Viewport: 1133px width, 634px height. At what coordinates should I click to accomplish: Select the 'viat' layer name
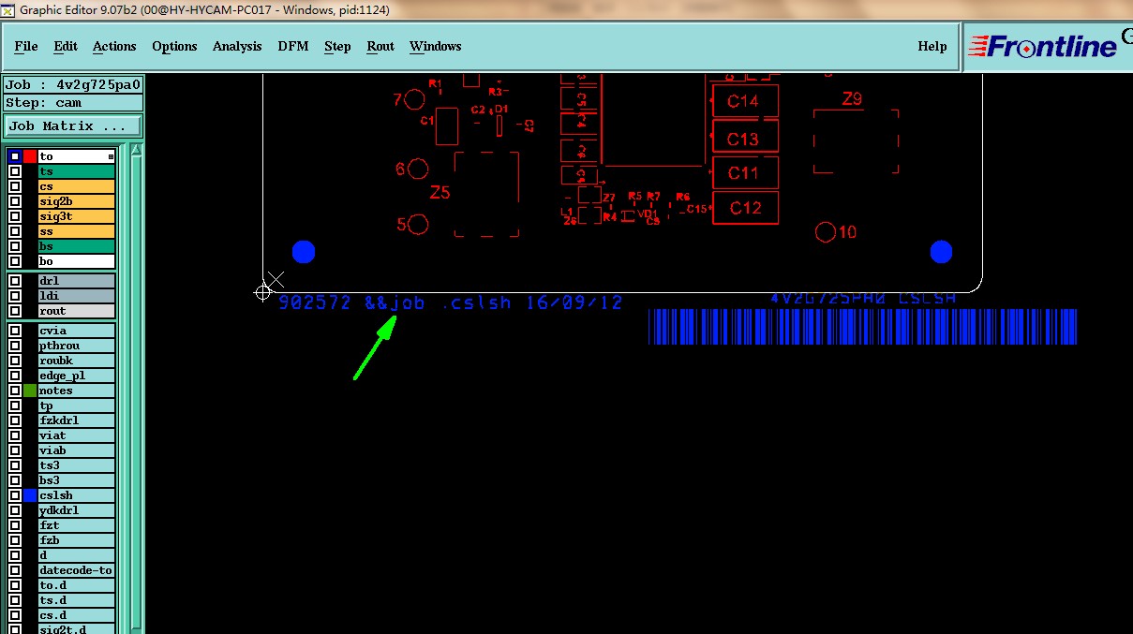tap(77, 435)
